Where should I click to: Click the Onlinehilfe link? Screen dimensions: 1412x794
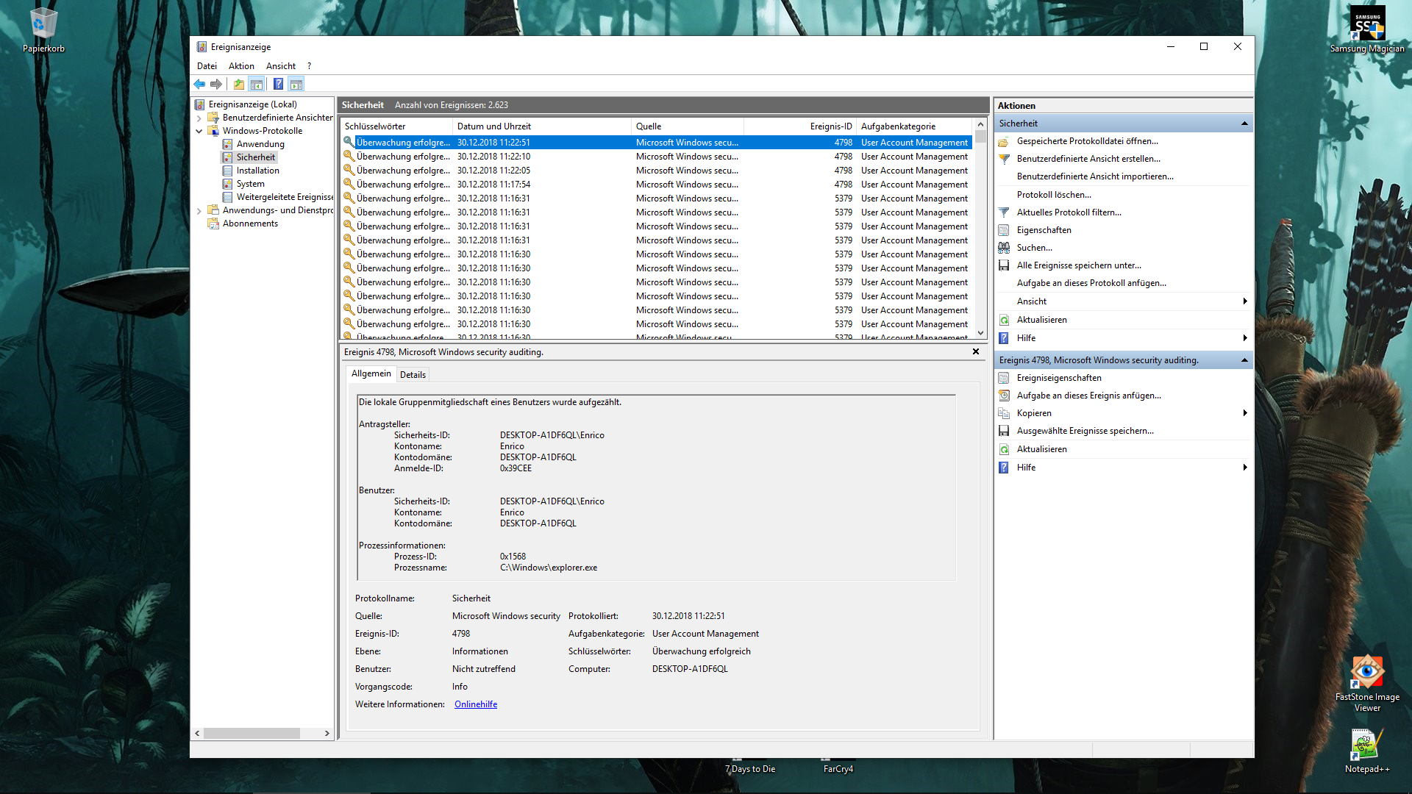(x=476, y=704)
